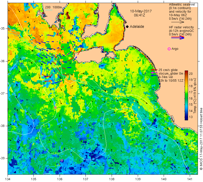
Task: Click the Argo legend label
Action: (x=175, y=49)
